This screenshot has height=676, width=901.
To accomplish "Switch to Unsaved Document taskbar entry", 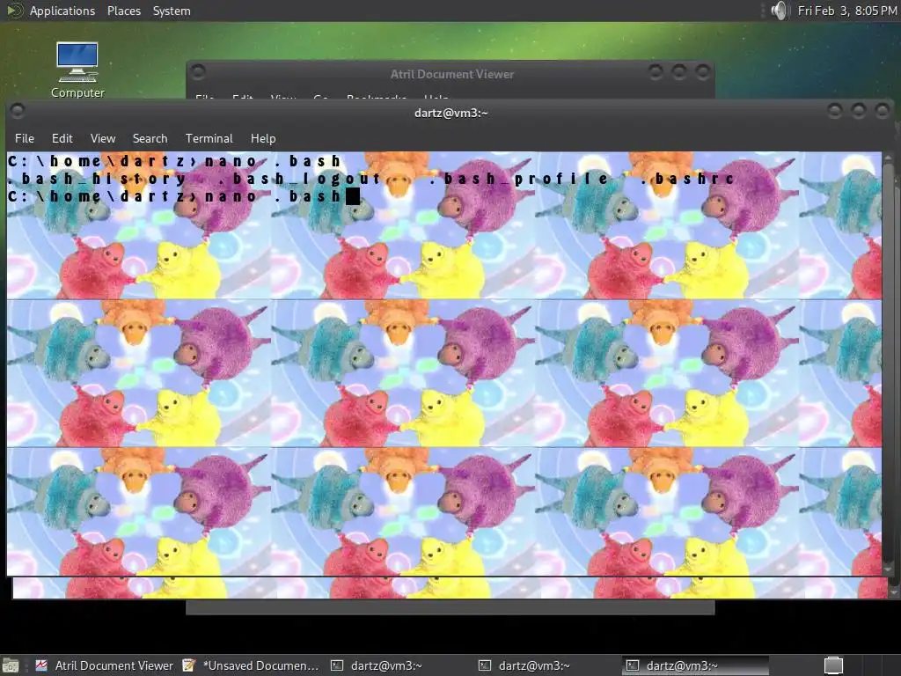I will click(251, 665).
